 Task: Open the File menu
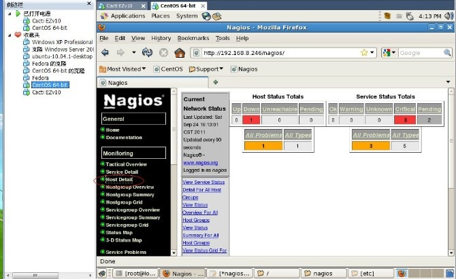click(x=104, y=38)
